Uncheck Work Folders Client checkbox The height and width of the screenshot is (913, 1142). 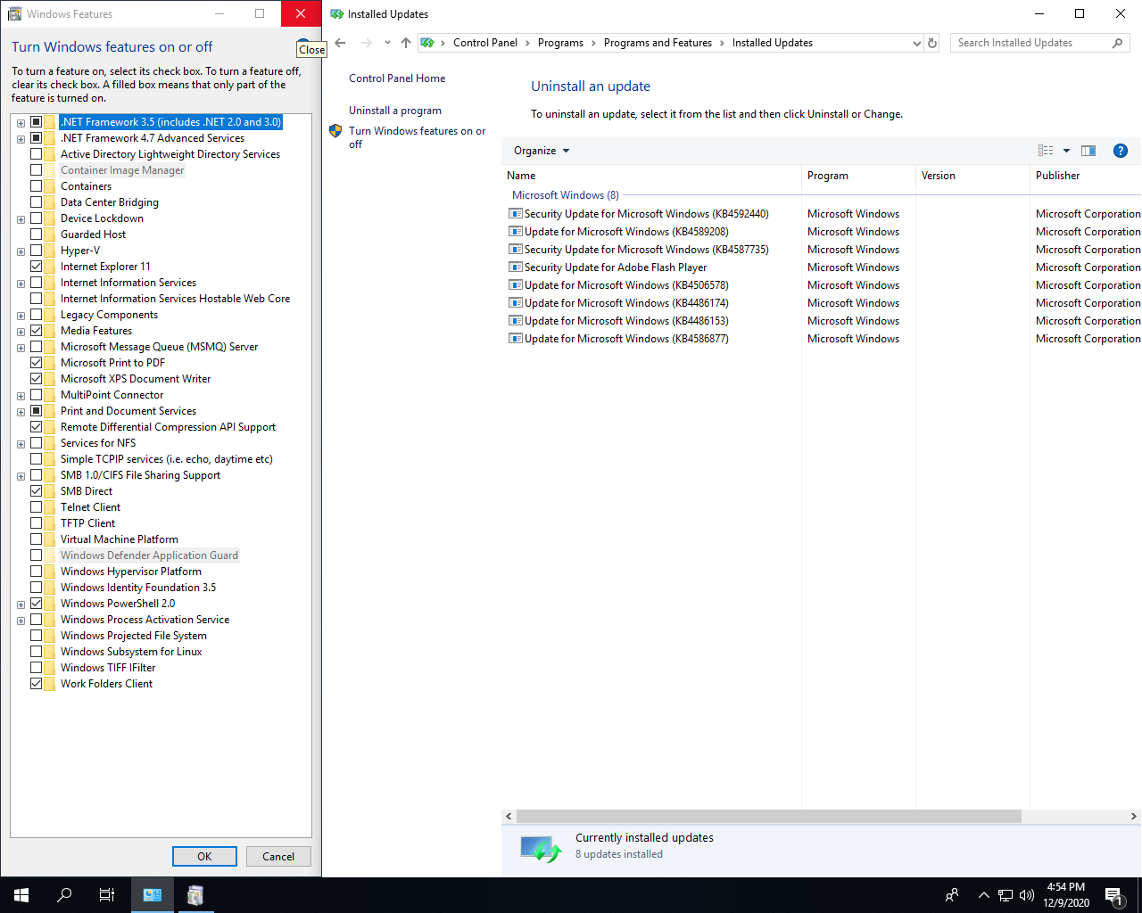[x=37, y=684]
